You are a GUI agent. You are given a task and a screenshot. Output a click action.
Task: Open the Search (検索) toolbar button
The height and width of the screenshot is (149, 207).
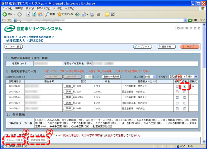[50, 14]
